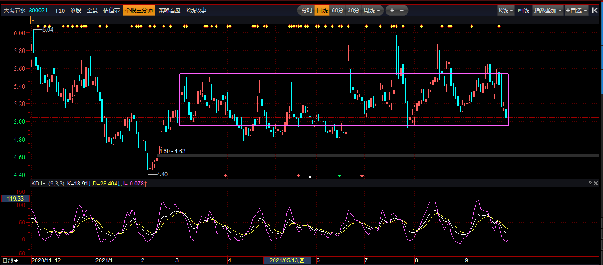Switch to the 策略看盘 tab
603x265 pixels.
[x=169, y=10]
